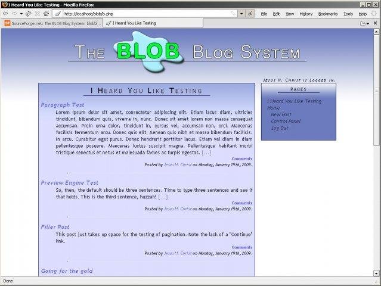This screenshot has width=381, height=286.
Task: Open Control Panel from the sidebar
Action: pos(286,121)
